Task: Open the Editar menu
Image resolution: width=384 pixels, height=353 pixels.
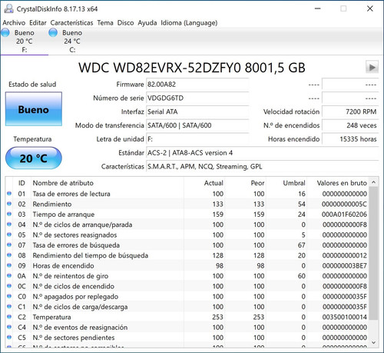Action: [38, 23]
